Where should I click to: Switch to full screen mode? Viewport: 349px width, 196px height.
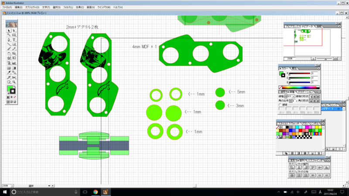[15, 102]
